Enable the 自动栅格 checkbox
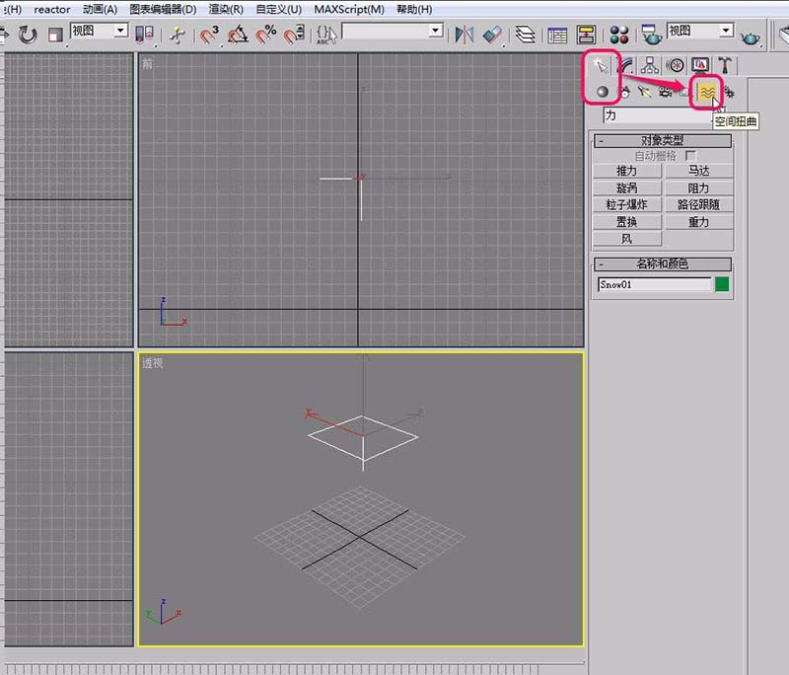This screenshot has height=675, width=789. coord(690,156)
